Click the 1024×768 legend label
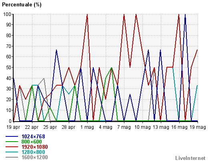This screenshot has width=208, height=162. click(33, 136)
